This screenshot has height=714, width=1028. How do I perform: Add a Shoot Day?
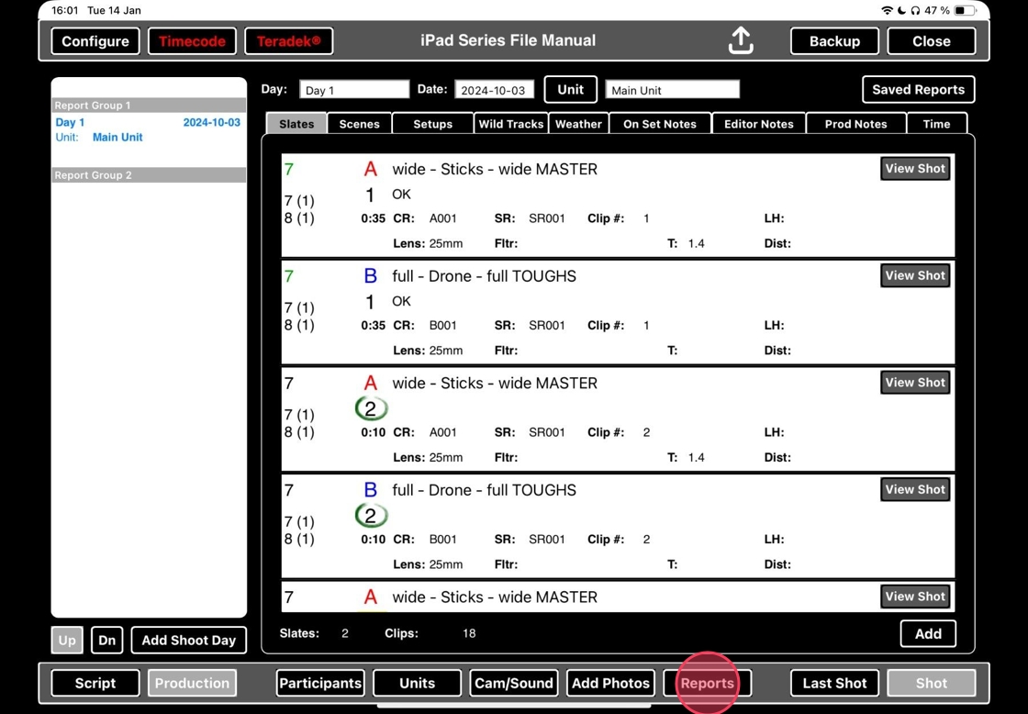pos(189,640)
